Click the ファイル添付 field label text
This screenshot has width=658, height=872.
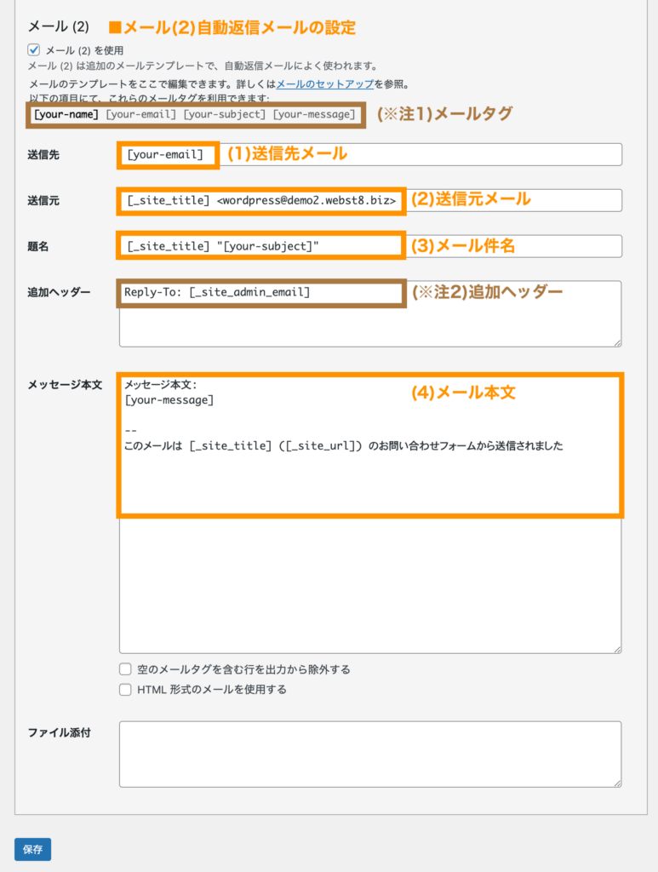click(59, 732)
